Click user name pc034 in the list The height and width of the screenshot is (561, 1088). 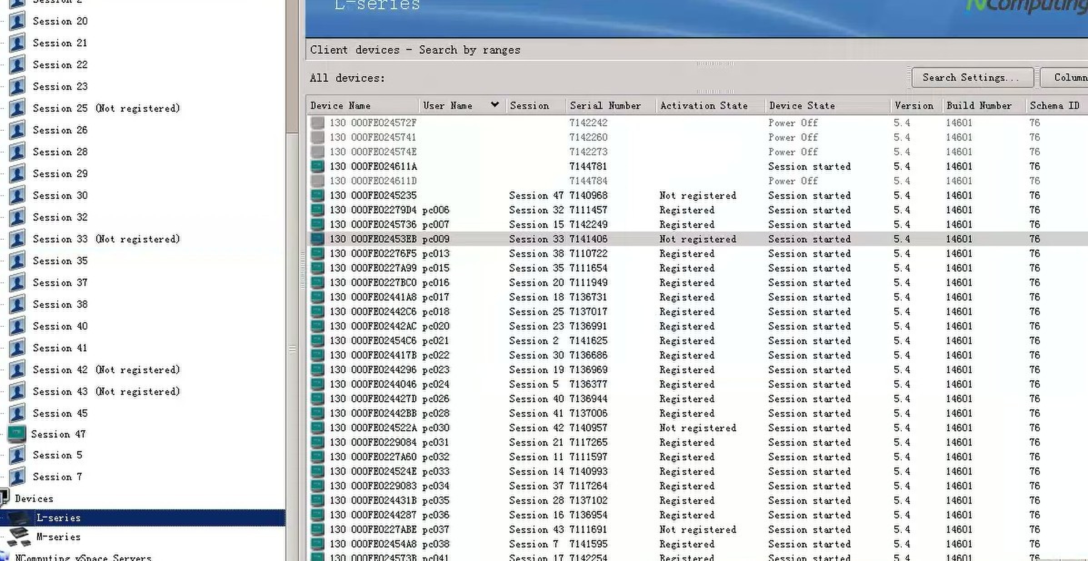tap(435, 486)
